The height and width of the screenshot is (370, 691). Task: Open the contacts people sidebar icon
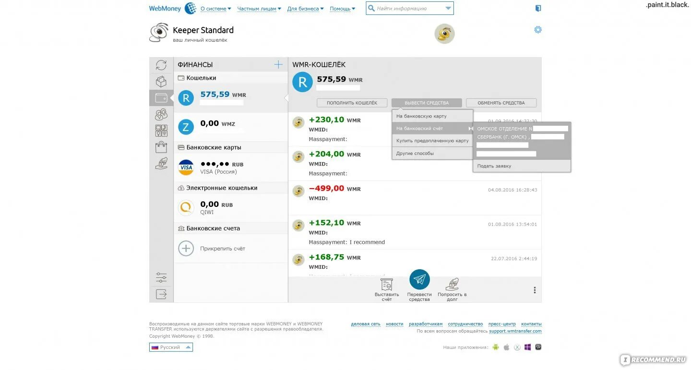coord(161,114)
